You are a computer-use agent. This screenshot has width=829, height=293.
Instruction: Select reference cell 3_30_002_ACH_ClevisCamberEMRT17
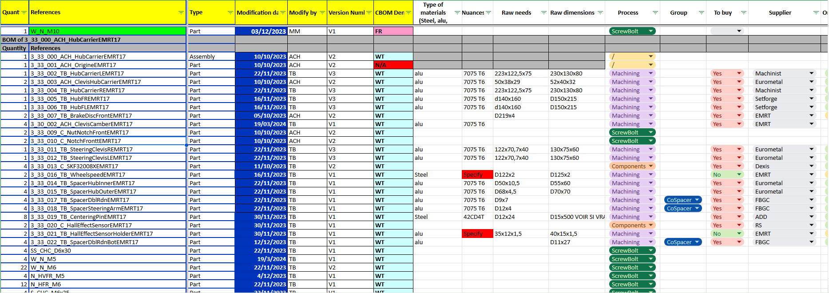point(107,124)
